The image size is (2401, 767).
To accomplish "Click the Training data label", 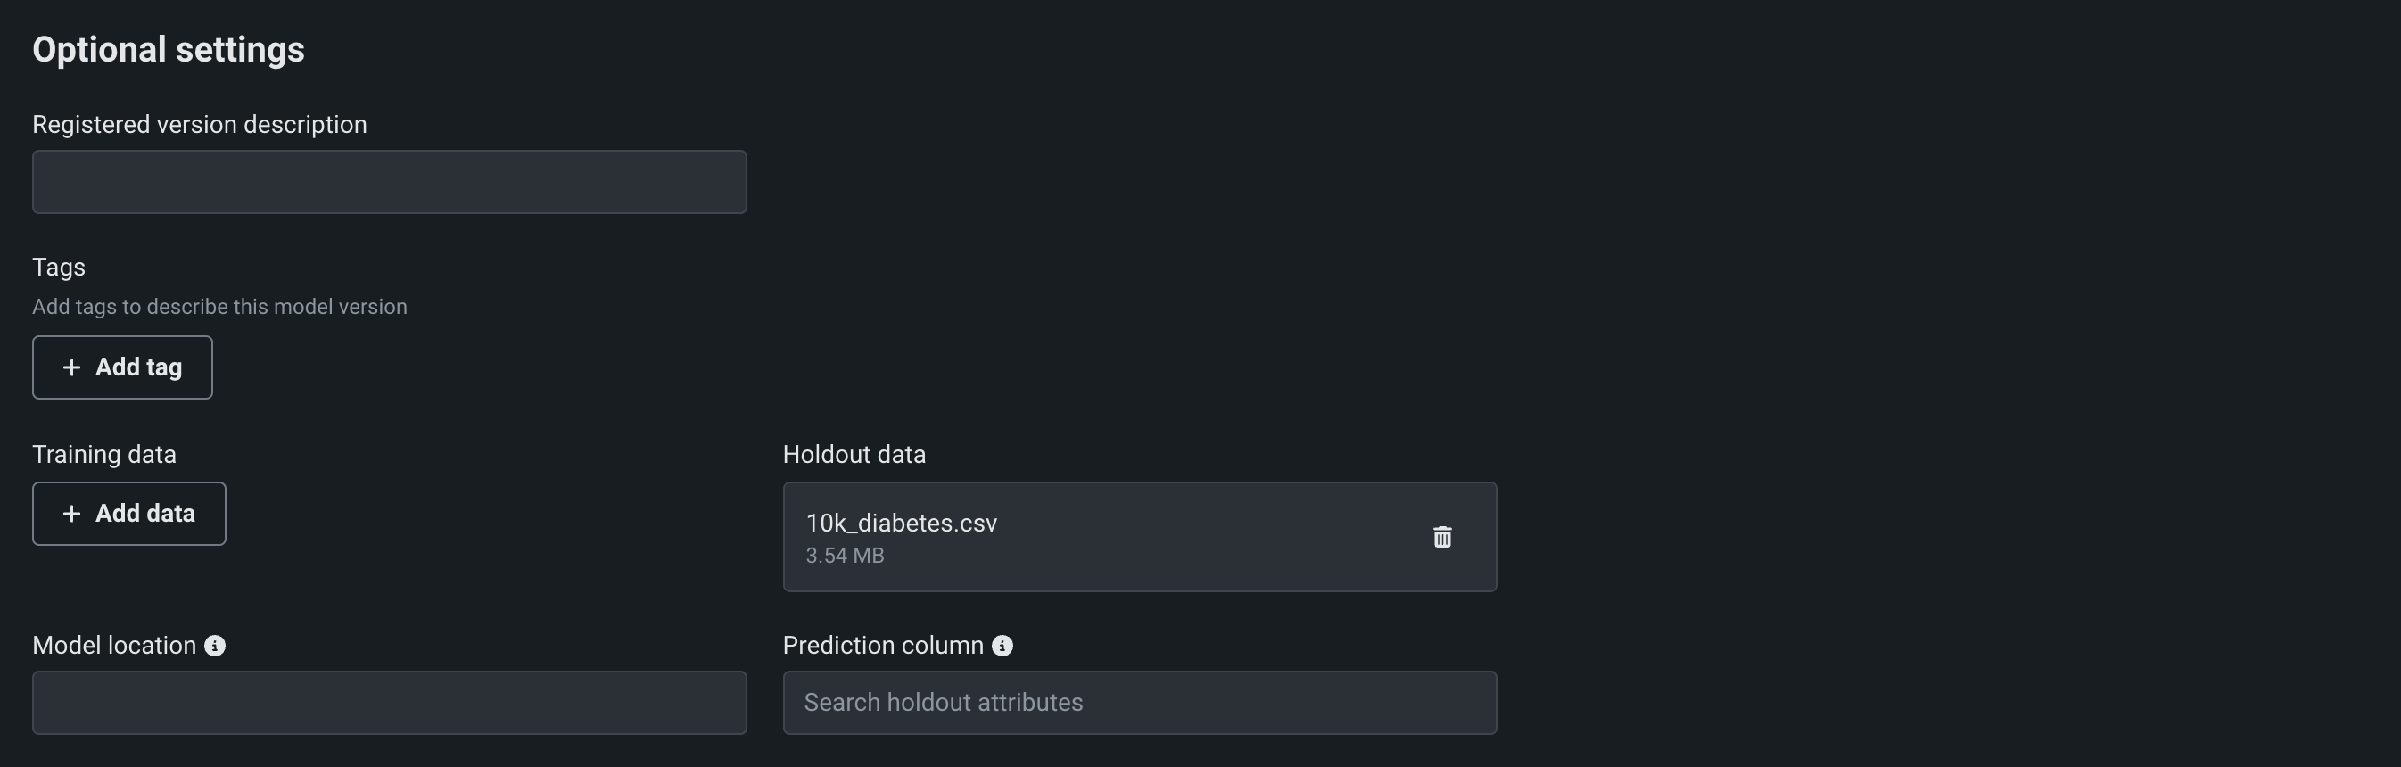I will click(x=104, y=455).
